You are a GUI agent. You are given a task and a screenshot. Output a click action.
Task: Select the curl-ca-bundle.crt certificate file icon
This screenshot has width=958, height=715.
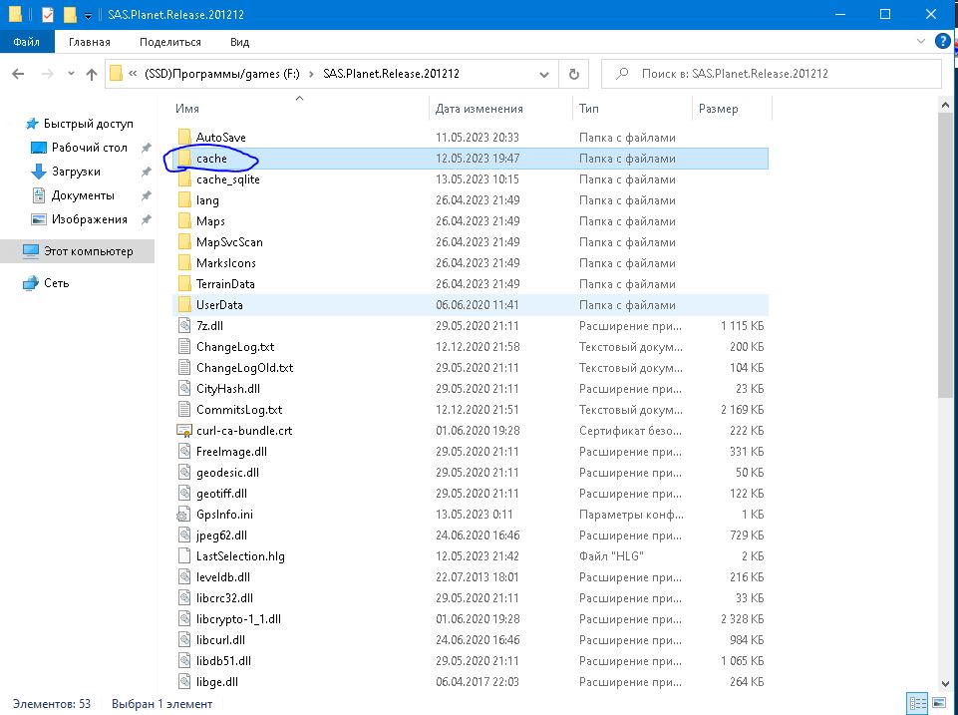[183, 431]
